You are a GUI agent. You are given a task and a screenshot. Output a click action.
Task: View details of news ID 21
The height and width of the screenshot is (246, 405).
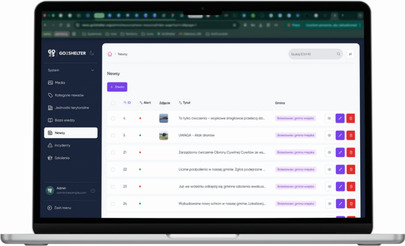coord(329,152)
